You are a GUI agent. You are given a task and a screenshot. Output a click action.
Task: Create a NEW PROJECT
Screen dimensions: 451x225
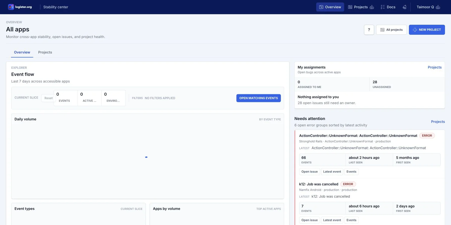(x=427, y=30)
